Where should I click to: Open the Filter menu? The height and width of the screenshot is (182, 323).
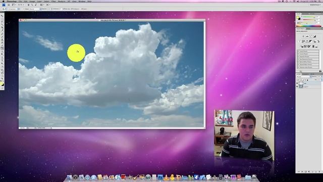click(x=53, y=1)
